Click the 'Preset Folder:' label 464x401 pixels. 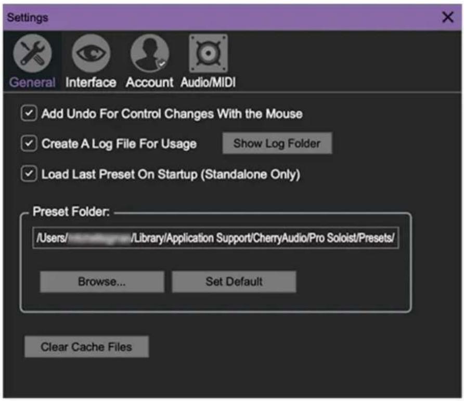pos(71,212)
